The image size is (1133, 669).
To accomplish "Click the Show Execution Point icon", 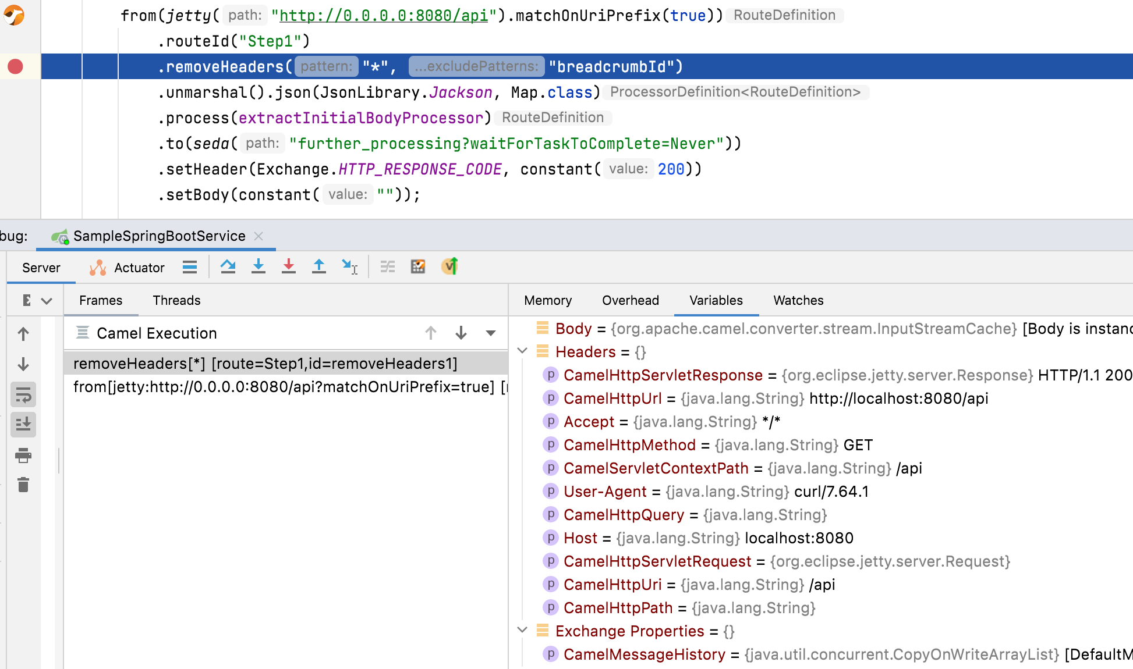I will 190,267.
